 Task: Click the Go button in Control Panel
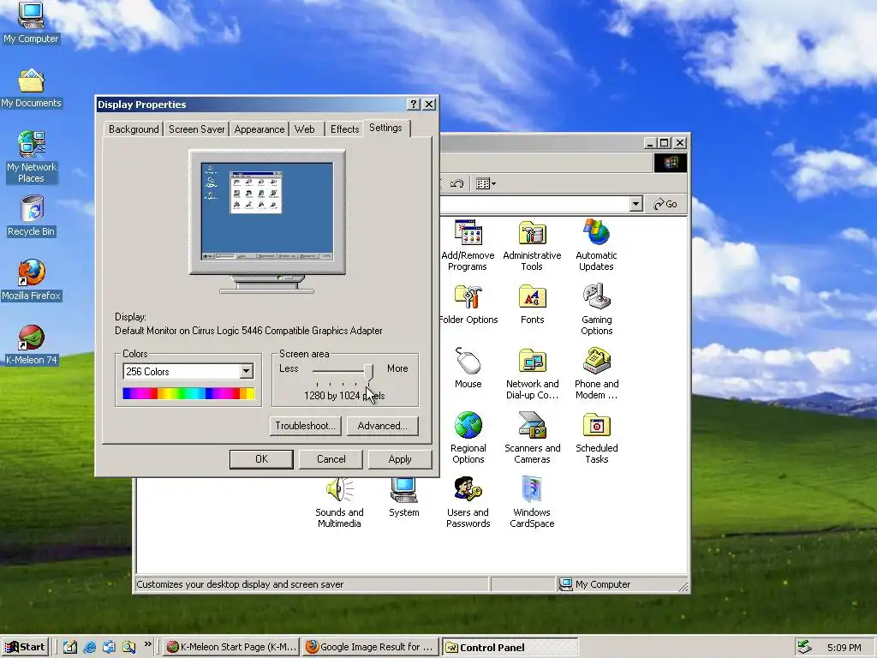pyautogui.click(x=665, y=204)
